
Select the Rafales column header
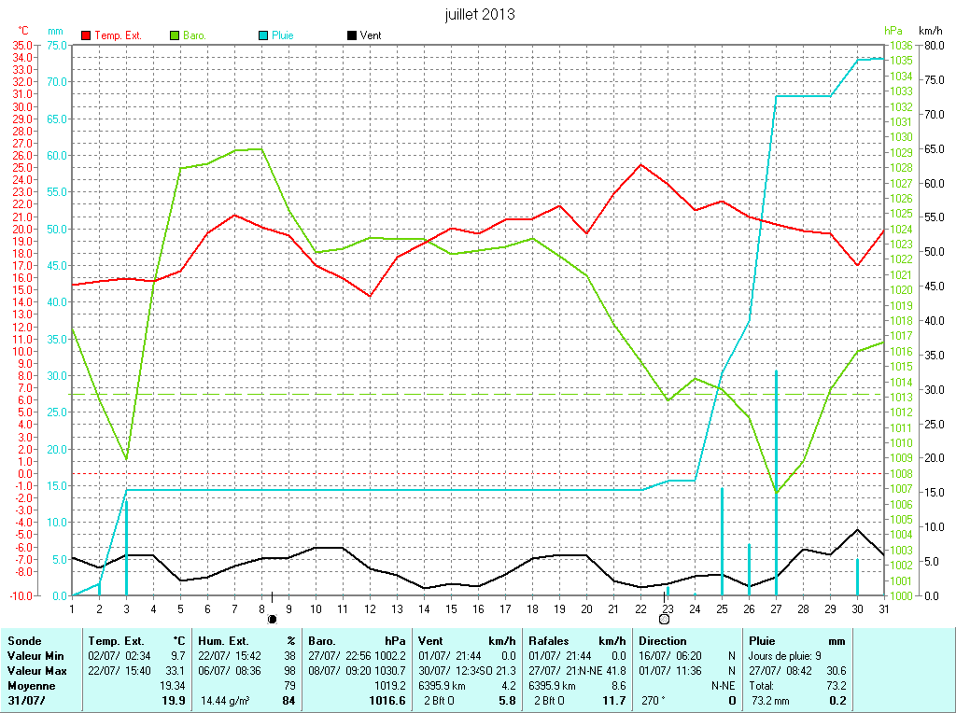click(549, 641)
